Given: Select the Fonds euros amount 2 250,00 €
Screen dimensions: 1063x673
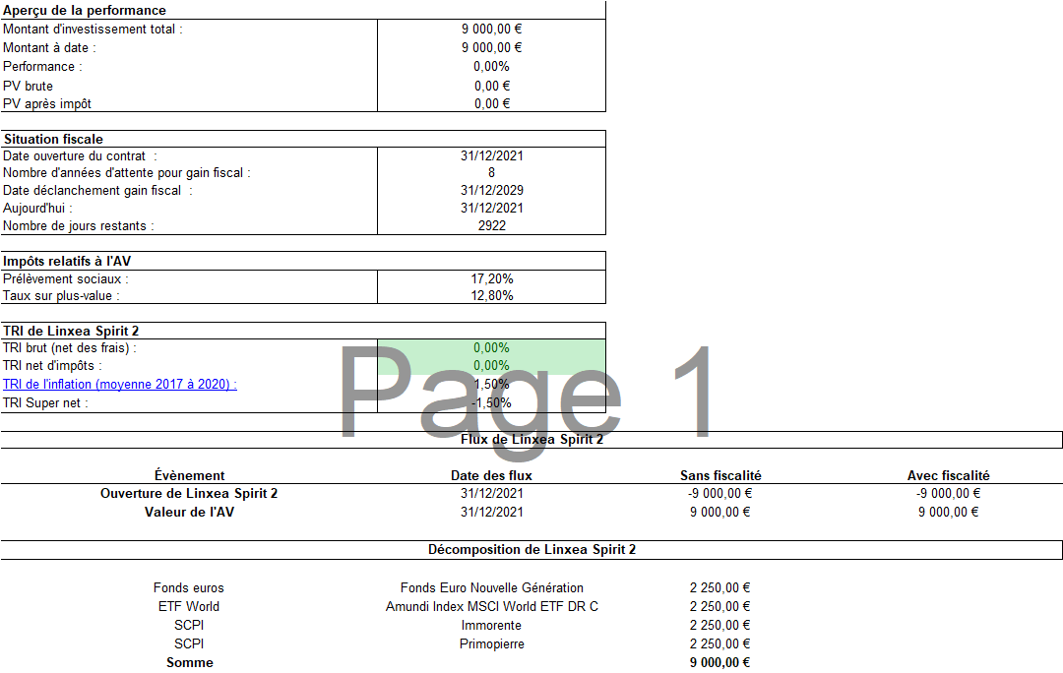Looking at the screenshot, I should click(719, 588).
